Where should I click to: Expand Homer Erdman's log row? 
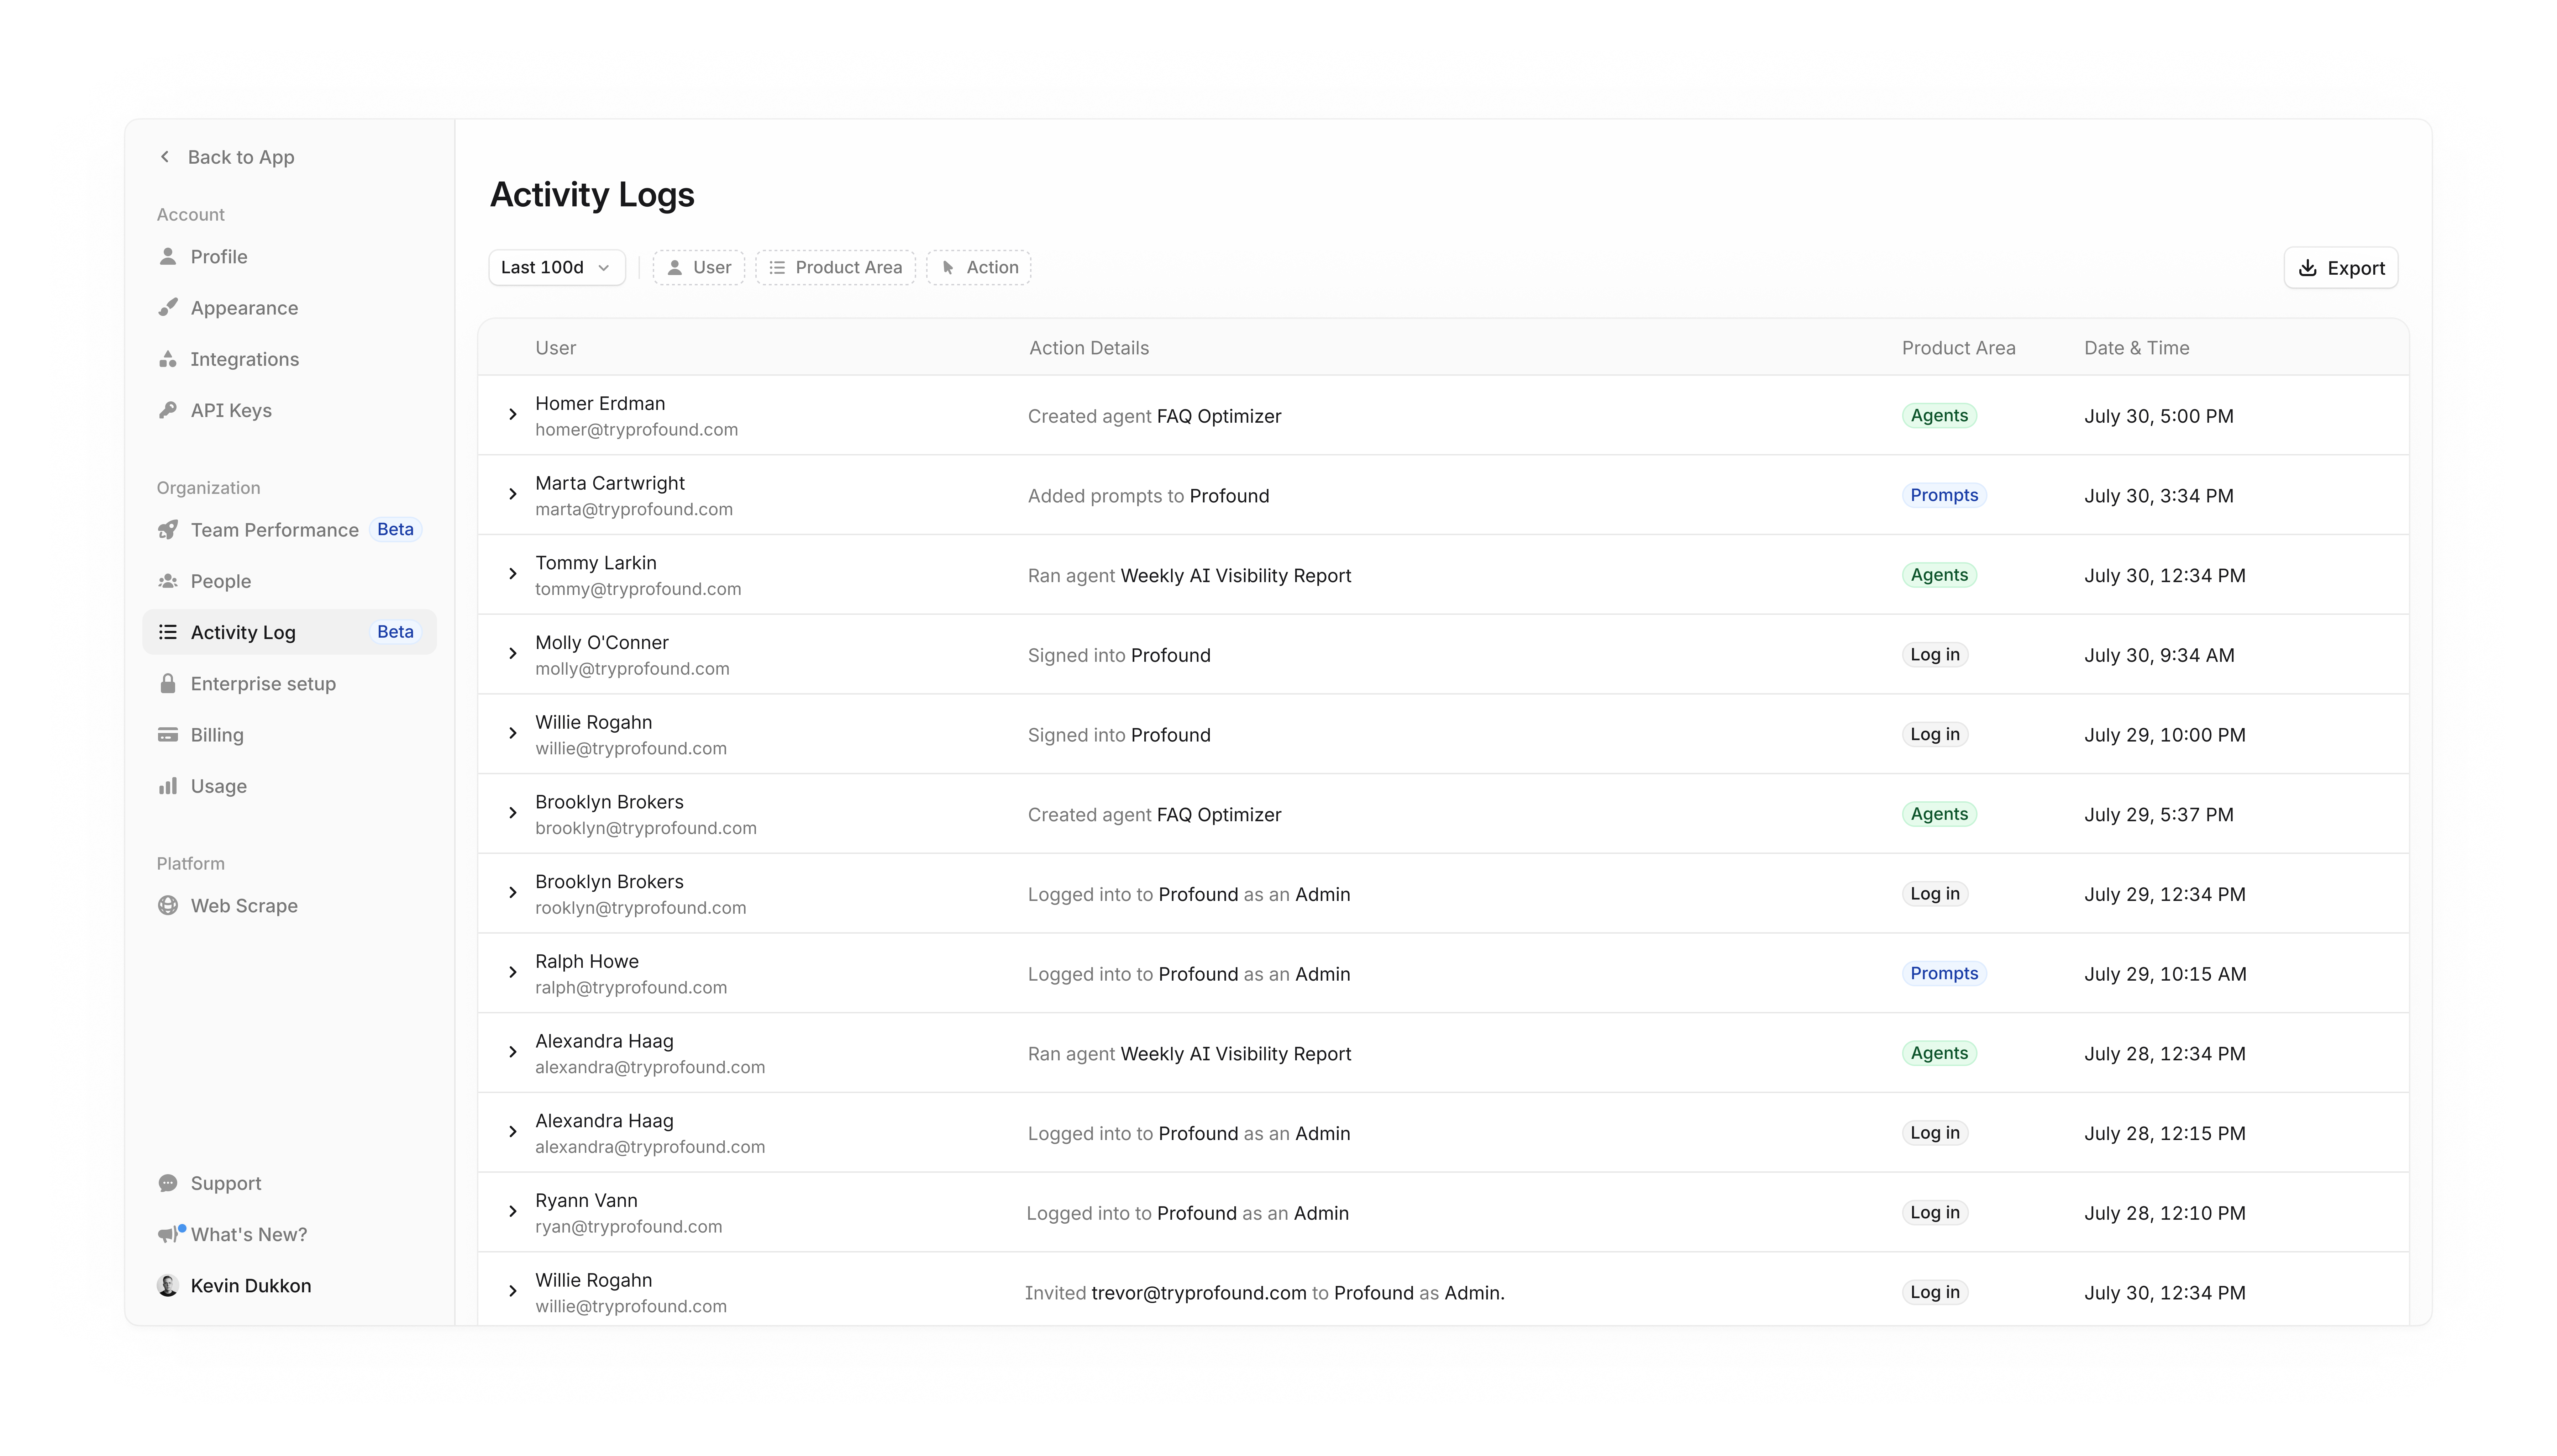pyautogui.click(x=513, y=415)
